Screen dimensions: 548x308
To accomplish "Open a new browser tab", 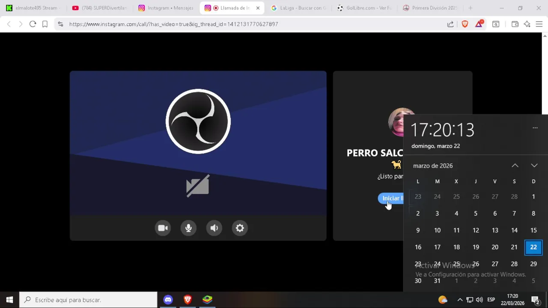I will point(471,8).
